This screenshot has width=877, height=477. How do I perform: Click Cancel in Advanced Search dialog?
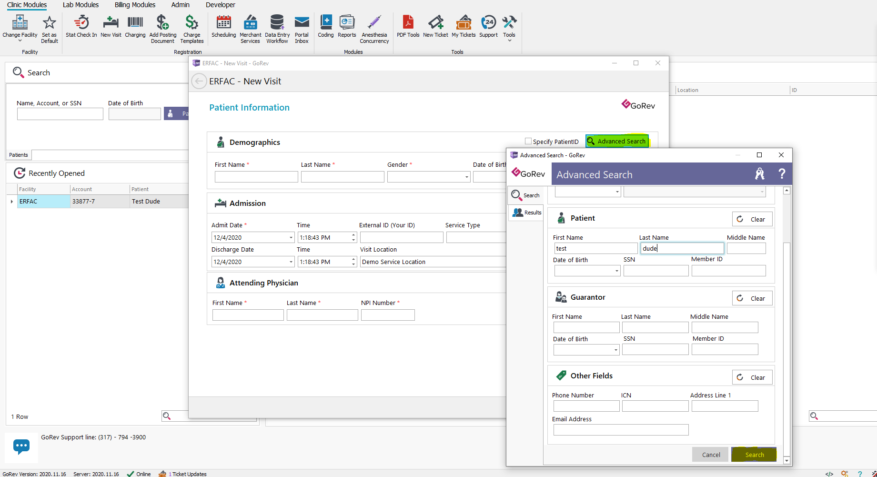tap(711, 455)
